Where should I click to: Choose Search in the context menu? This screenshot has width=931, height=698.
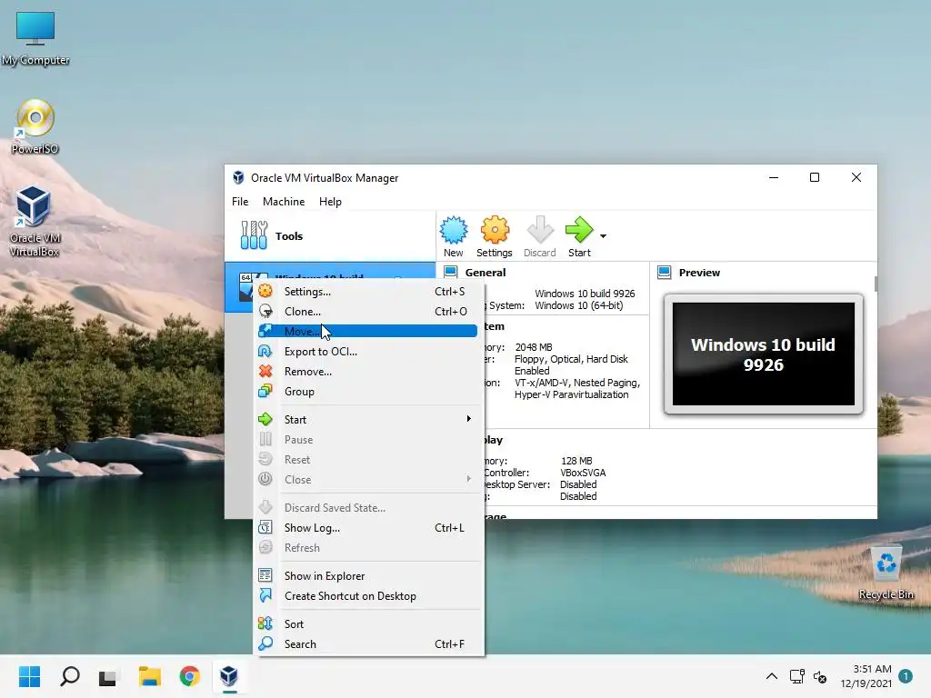pyautogui.click(x=368, y=644)
